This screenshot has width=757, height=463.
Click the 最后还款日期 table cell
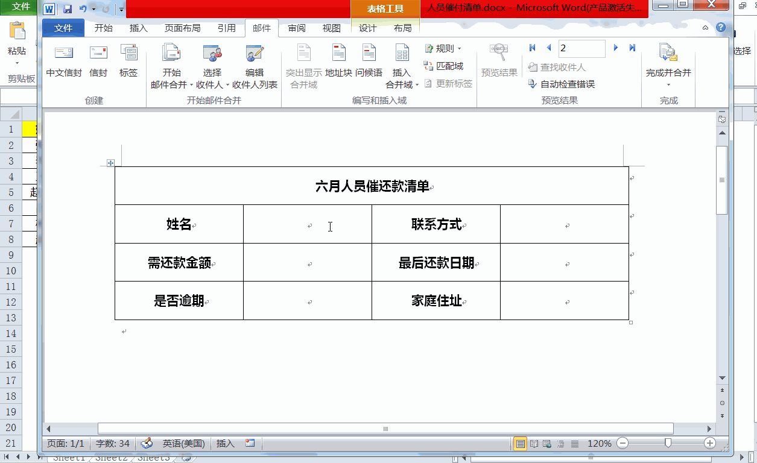(x=436, y=263)
